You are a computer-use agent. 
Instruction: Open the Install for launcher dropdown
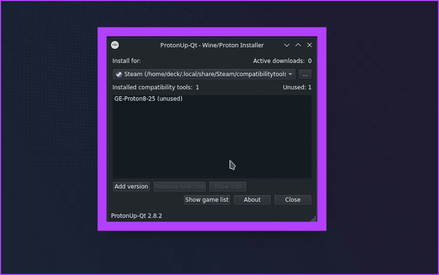pos(204,74)
